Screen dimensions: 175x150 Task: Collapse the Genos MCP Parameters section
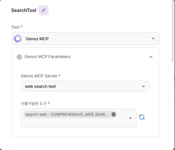pyautogui.click(x=151, y=57)
